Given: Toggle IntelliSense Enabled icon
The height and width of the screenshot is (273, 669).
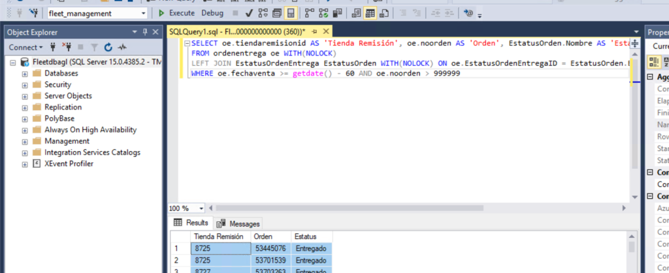Looking at the screenshot, I should coord(291,13).
